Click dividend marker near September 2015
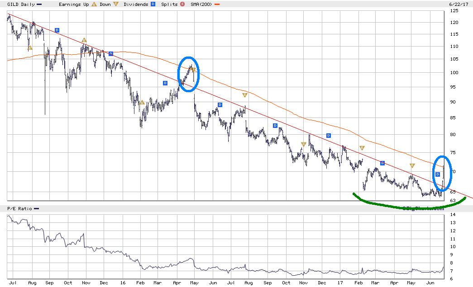The width and height of the screenshot is (473, 287). [x=57, y=30]
